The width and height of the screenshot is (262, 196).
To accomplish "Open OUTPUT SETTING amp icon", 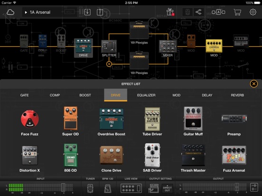I will coord(154,188).
